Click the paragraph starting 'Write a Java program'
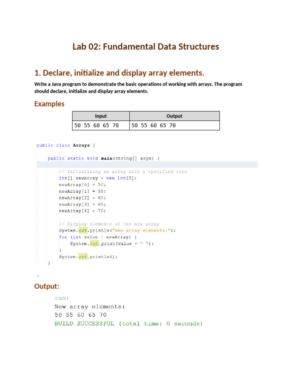The image size is (292, 390). [138, 88]
